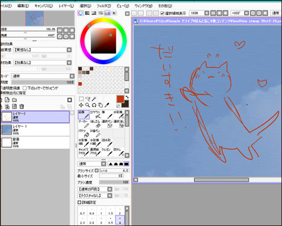Merge the layer down icon
This screenshot has width=282, height=226.
click(7, 107)
